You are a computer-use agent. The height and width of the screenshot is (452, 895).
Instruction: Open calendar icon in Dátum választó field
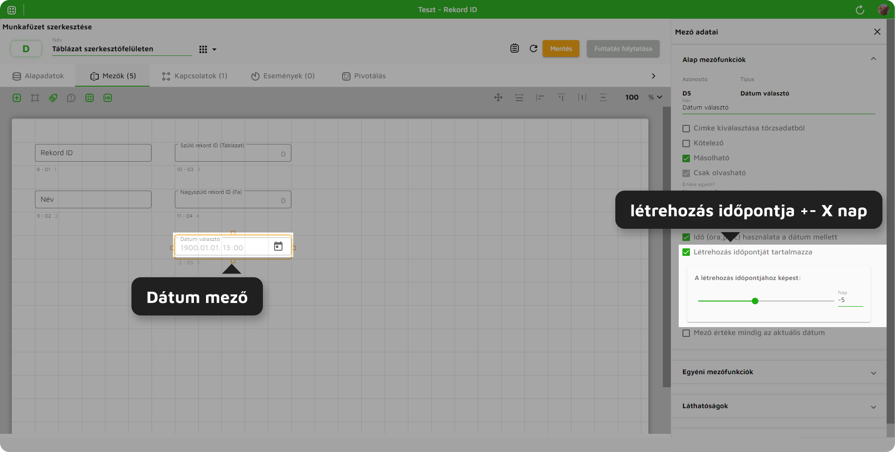tap(278, 246)
